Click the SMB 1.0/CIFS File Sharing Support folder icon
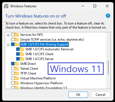The width and height of the screenshot is (115, 102). [x=17, y=44]
